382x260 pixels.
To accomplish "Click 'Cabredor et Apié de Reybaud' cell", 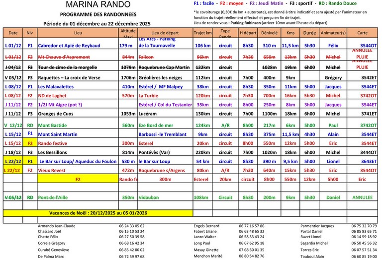I will [x=69, y=45].
